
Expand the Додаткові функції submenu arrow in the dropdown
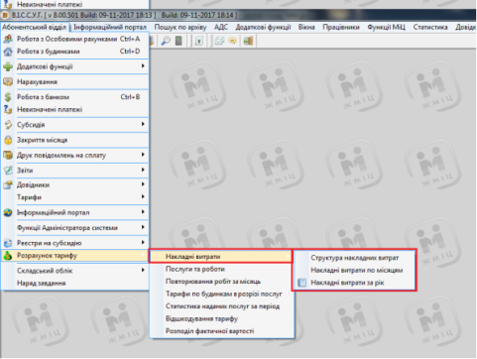tap(143, 66)
